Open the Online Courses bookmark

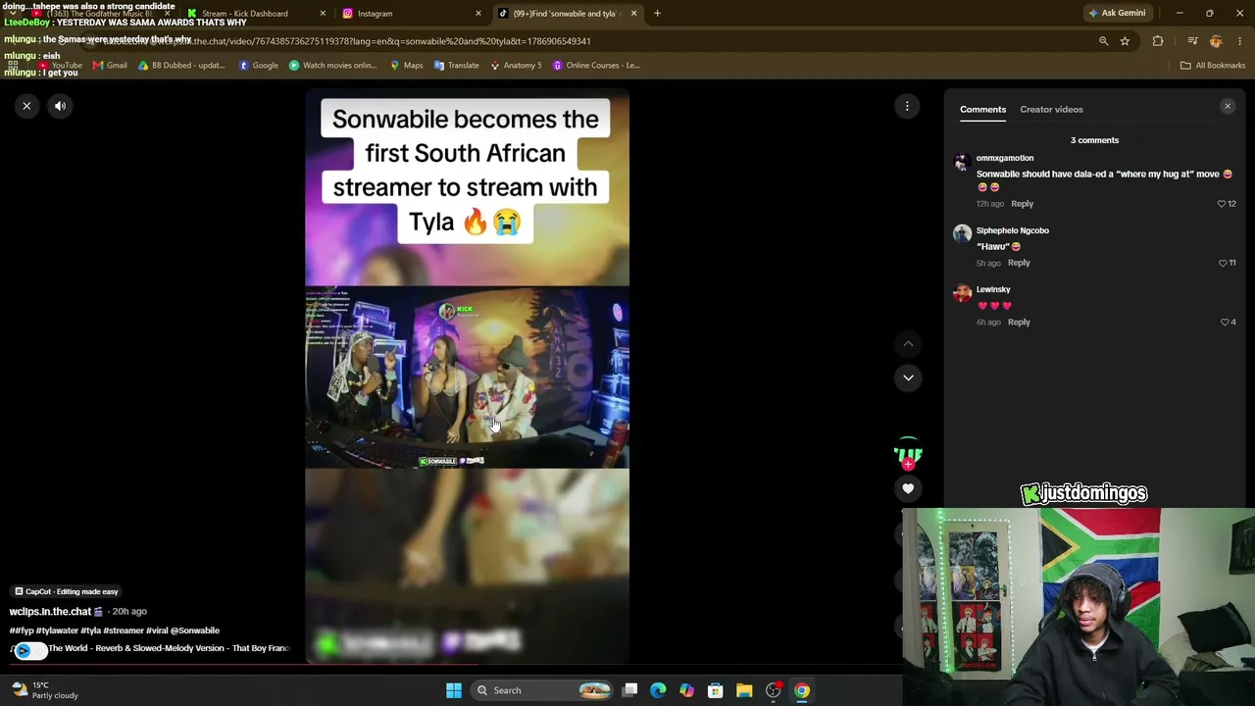tap(596, 66)
